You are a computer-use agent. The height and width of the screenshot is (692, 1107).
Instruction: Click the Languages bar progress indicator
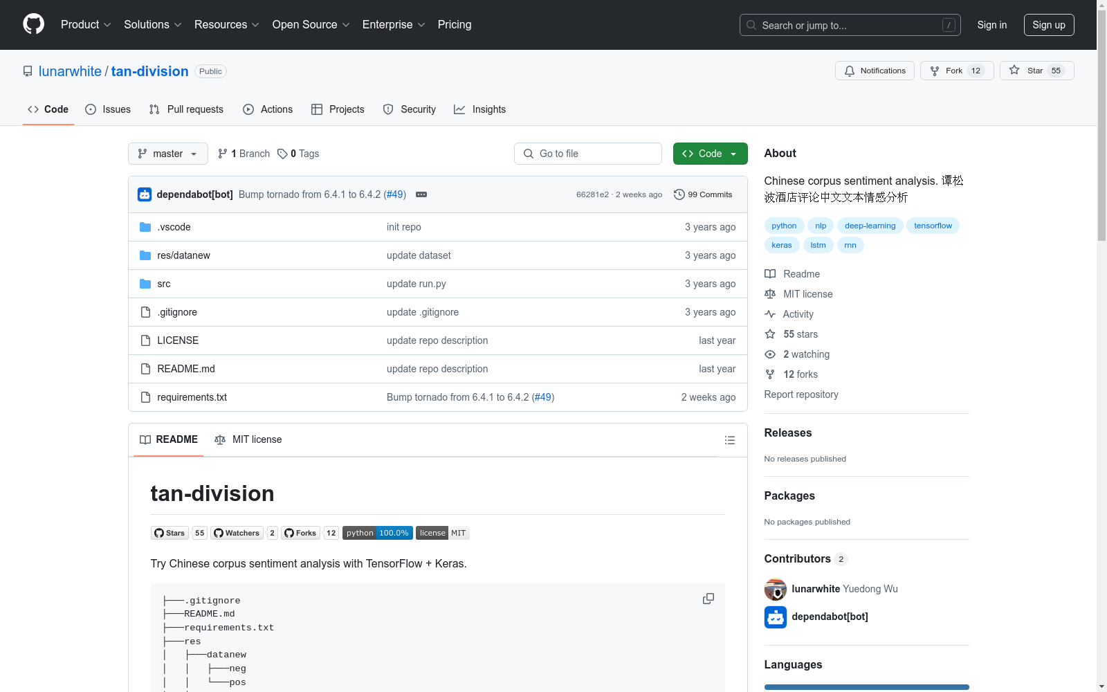[867, 687]
